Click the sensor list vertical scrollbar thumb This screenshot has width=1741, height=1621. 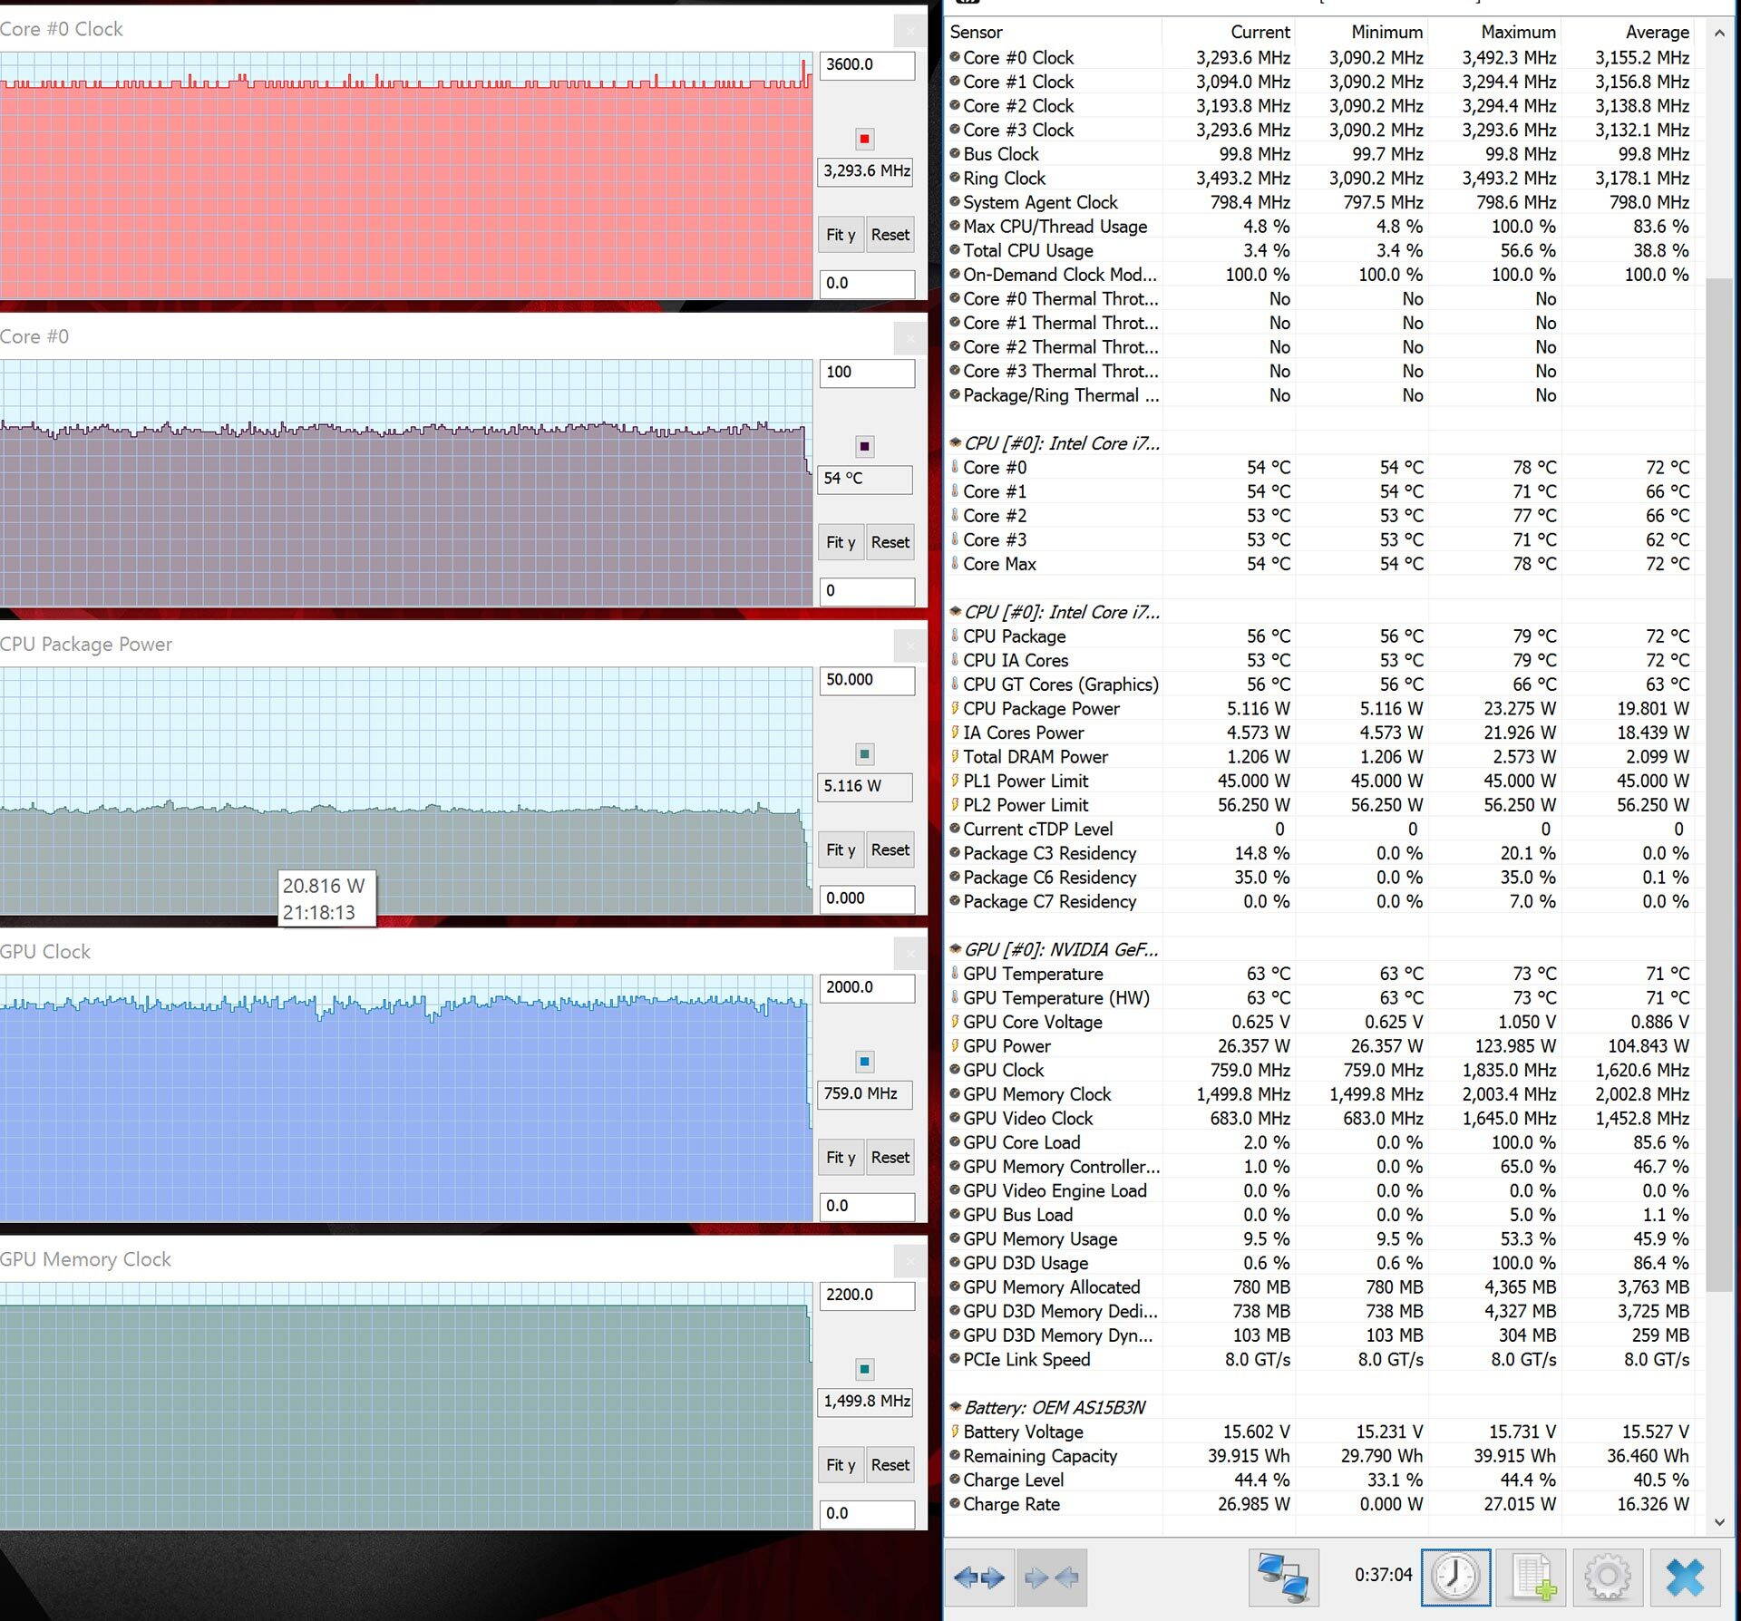[x=1719, y=784]
